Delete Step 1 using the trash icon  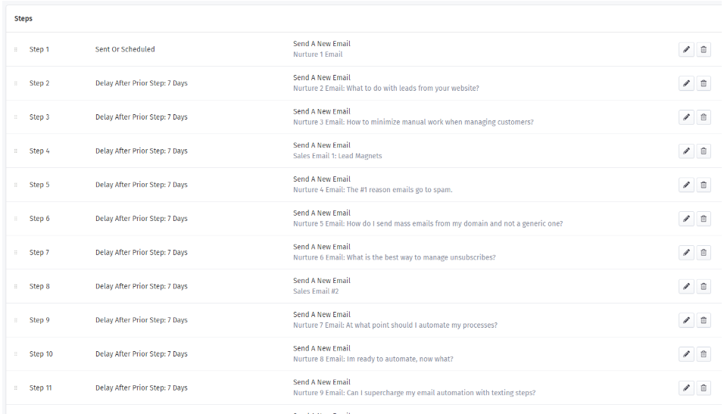[x=704, y=49]
